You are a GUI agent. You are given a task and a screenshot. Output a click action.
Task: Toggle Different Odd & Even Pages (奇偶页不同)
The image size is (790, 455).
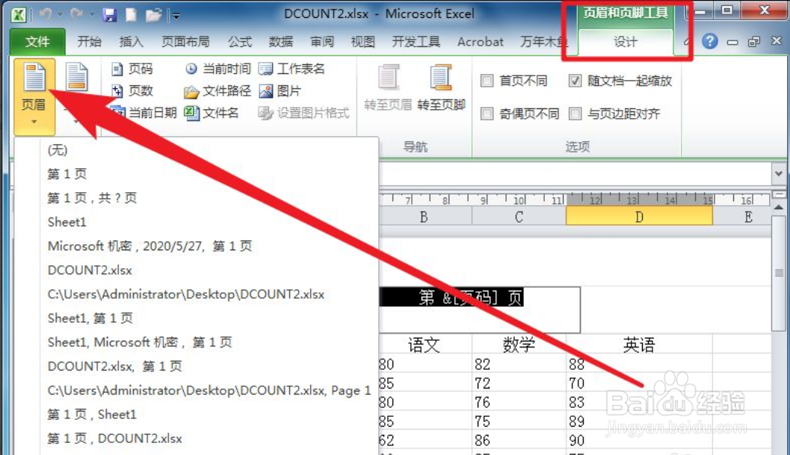[520, 114]
